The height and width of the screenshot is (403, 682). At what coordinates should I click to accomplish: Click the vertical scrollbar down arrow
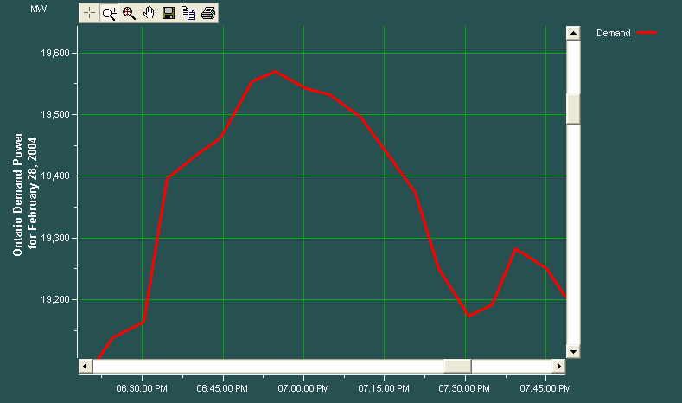click(572, 351)
